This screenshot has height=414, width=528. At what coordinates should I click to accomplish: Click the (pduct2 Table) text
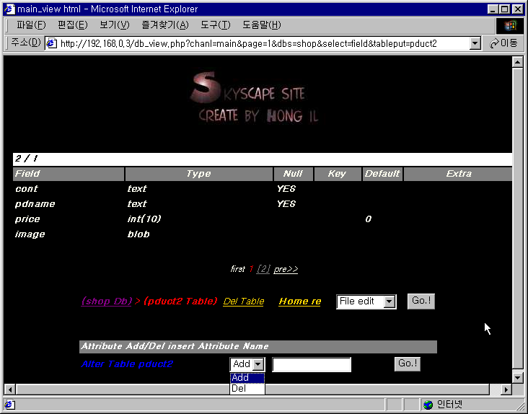(180, 301)
